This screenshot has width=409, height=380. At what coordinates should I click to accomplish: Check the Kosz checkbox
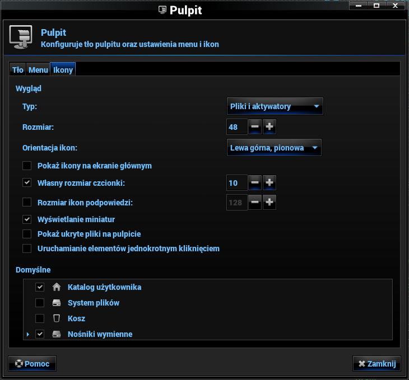point(40,318)
